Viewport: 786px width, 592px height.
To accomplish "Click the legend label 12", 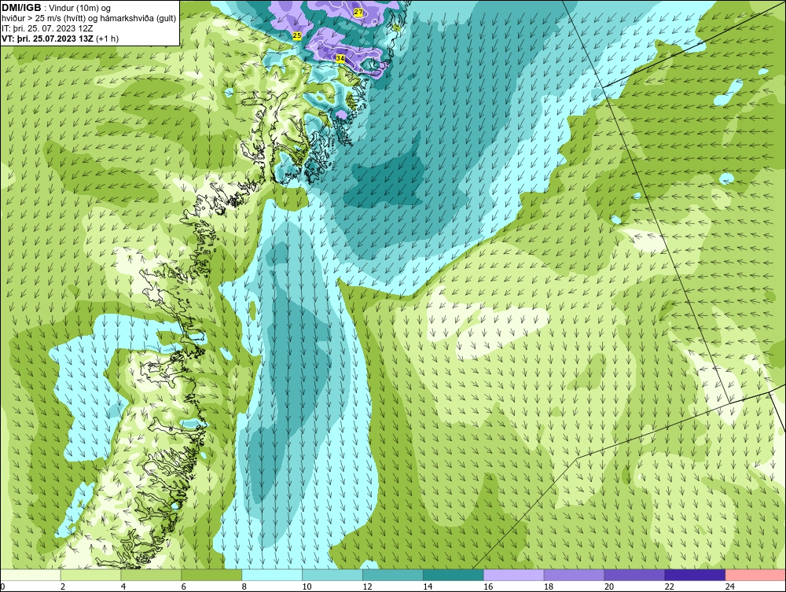I will 367,586.
